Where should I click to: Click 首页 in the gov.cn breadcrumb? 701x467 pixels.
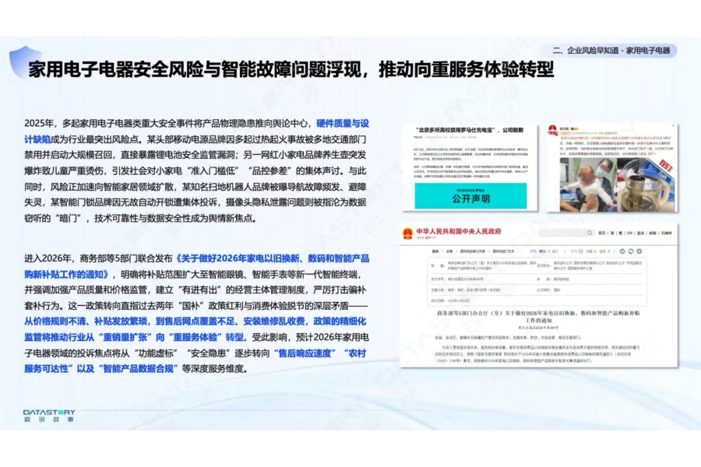click(x=435, y=251)
